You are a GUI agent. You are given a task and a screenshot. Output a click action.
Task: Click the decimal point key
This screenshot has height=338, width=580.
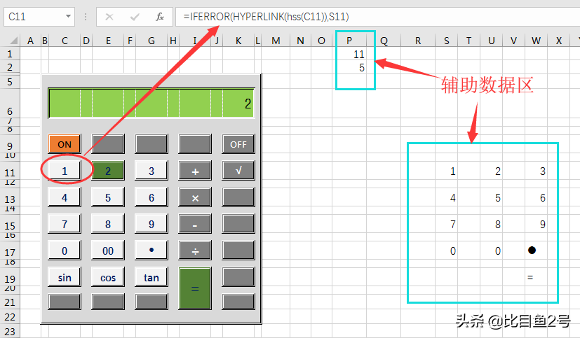coord(151,251)
